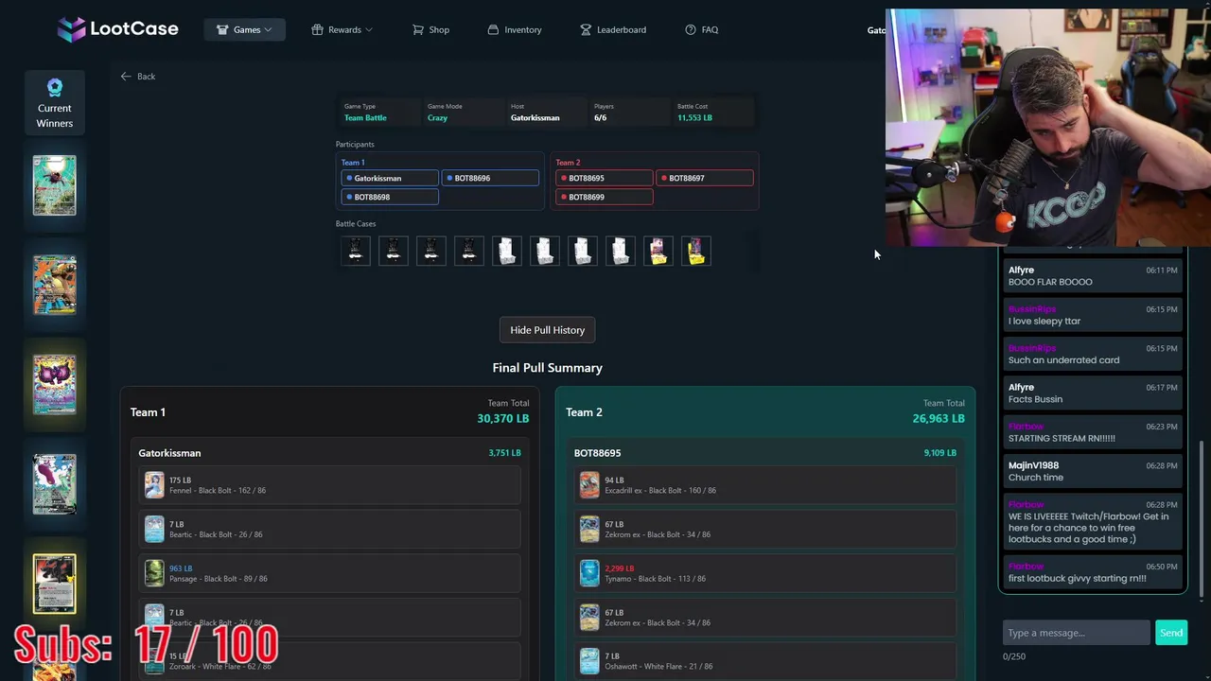Image resolution: width=1211 pixels, height=681 pixels.
Task: Select participant BOT88699
Action: coord(605,197)
